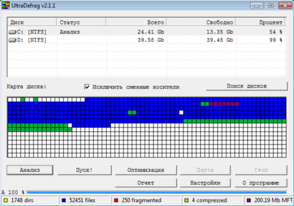Screen dimensions: 294x206
Task: Select the D: [NTFS] row label
Action: [32, 40]
